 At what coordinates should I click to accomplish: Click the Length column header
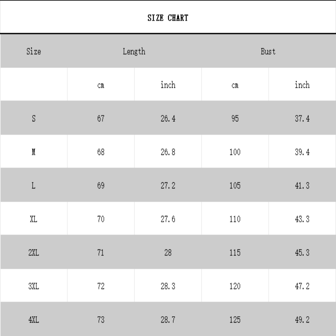coord(134,52)
